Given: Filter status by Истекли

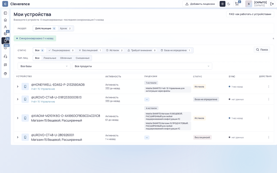Looking at the screenshot, I should click(x=115, y=50).
